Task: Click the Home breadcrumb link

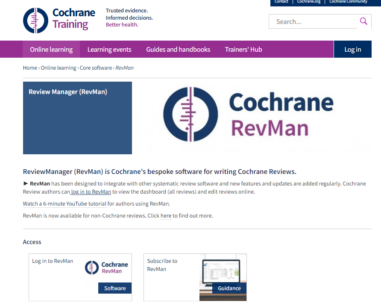Action: (x=29, y=68)
